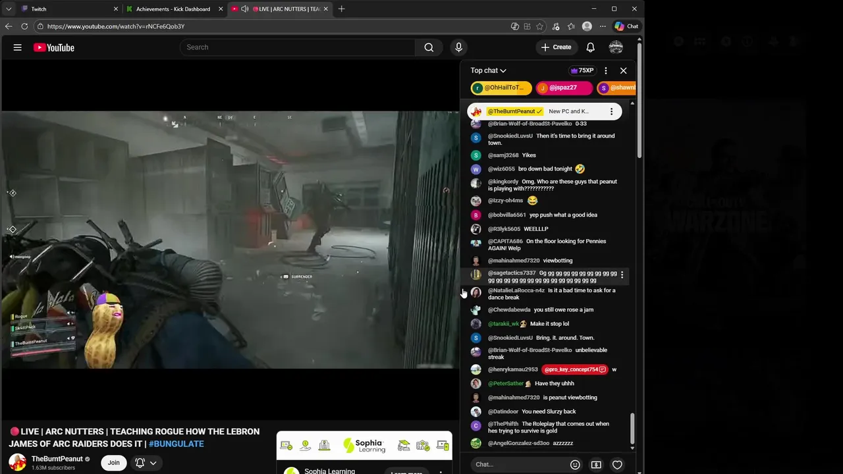Click username @kingkordy in chat
Image resolution: width=843 pixels, height=474 pixels.
503,182
